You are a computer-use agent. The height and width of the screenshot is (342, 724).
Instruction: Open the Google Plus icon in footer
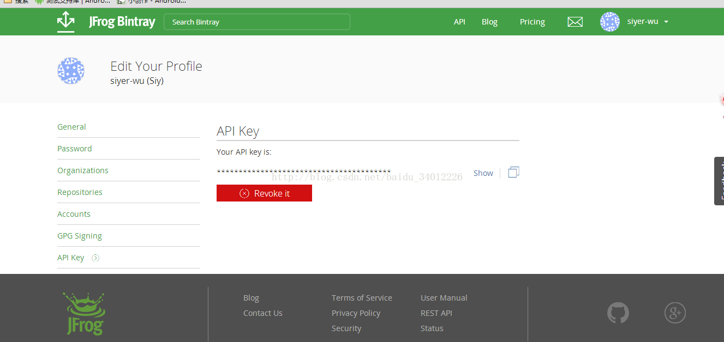(x=675, y=313)
